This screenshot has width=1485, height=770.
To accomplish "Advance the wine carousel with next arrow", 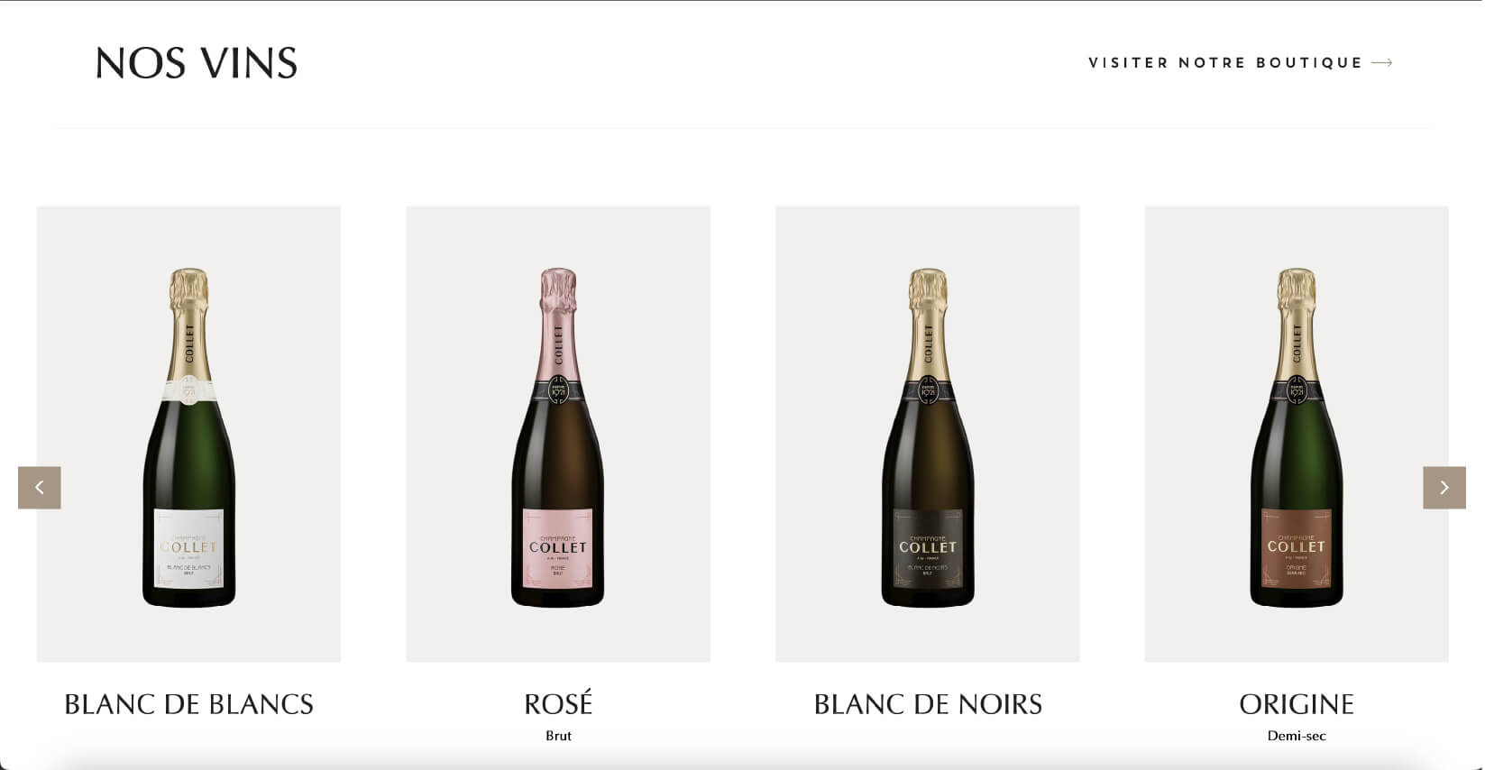I will pyautogui.click(x=1444, y=488).
